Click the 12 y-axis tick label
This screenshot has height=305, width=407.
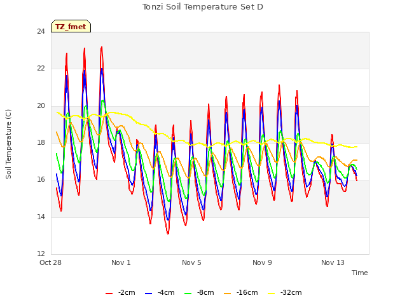pyautogui.click(x=41, y=254)
